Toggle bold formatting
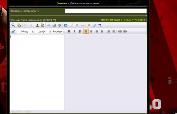Viewport: 177px width, 114px height. click(x=69, y=31)
